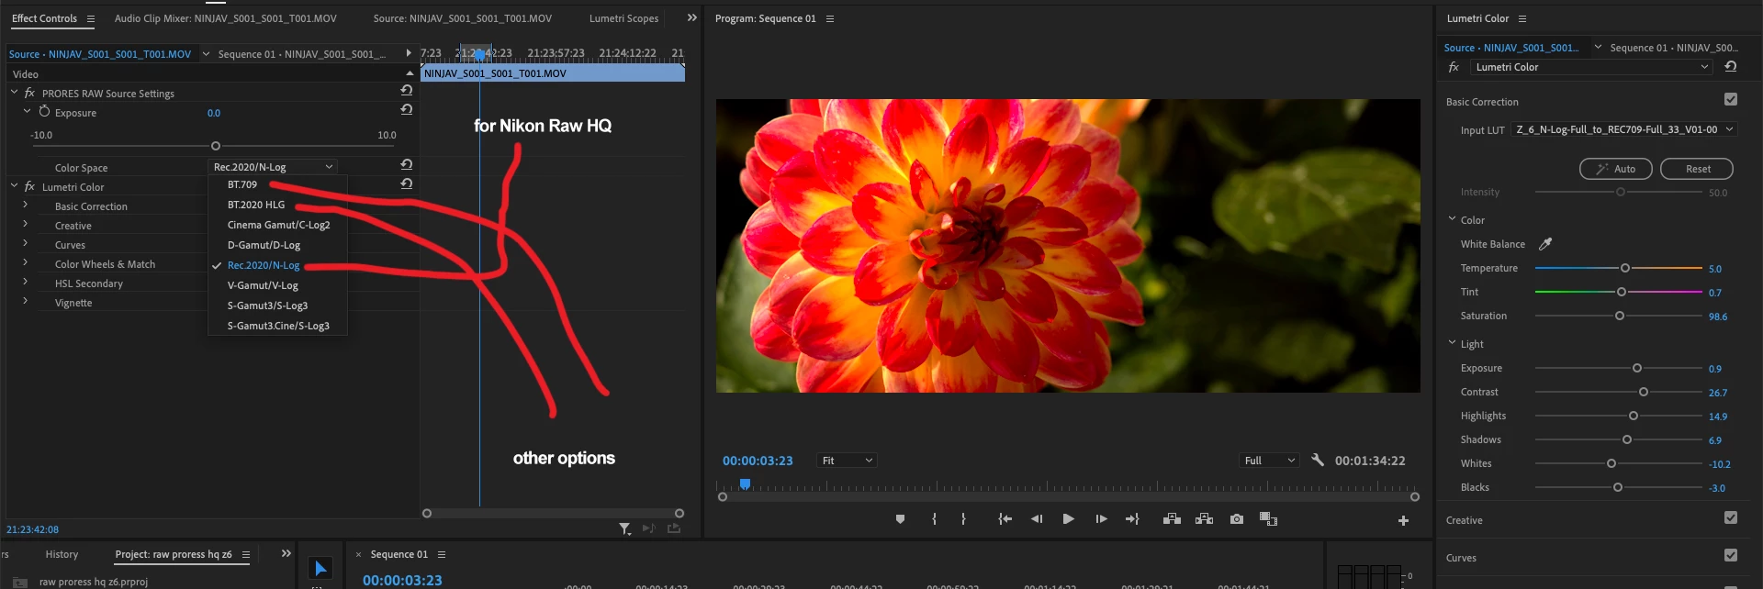Play the sequence in the Program monitor
Screen dimensions: 1763x589
(1068, 519)
